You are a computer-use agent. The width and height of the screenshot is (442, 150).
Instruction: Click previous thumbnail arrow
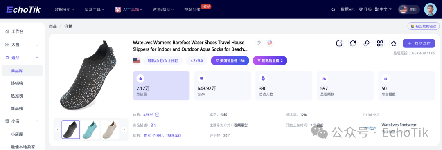pos(58,130)
